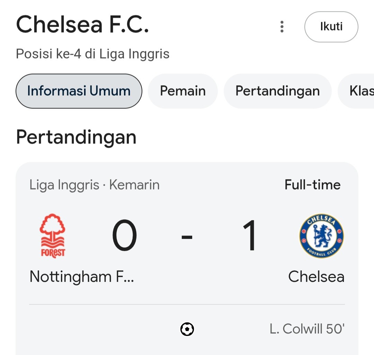This screenshot has width=374, height=355.
Task: Open the match card via the score dash
Action: tap(187, 237)
